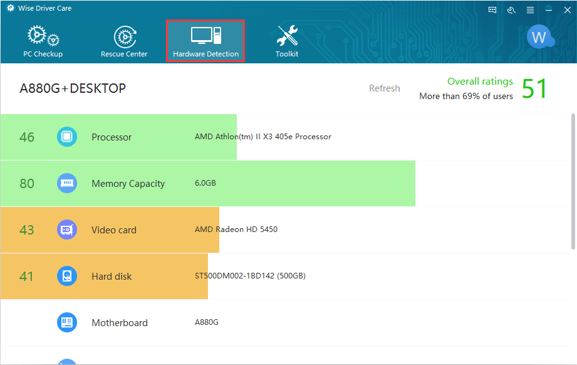The height and width of the screenshot is (365, 577).
Task: Click the Memory score 80
Action: tap(27, 183)
